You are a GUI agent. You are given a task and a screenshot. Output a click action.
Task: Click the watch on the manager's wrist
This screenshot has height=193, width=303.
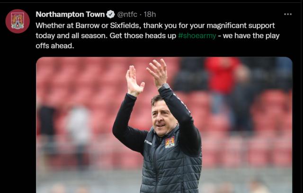click(x=165, y=87)
